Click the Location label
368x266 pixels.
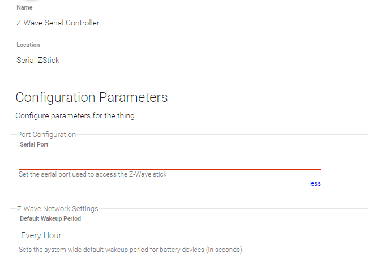point(28,45)
